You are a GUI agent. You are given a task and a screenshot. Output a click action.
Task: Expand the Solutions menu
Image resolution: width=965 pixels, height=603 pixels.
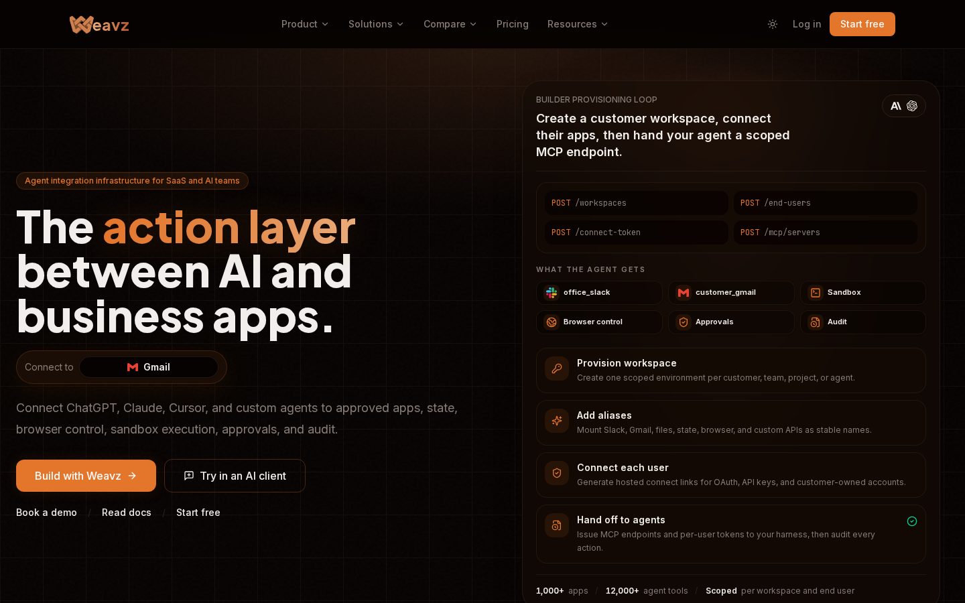pyautogui.click(x=376, y=24)
